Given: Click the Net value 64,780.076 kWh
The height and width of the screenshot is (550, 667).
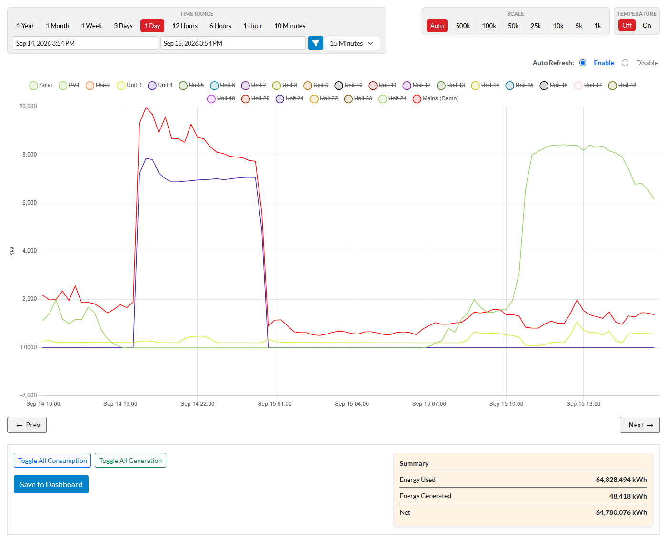Looking at the screenshot, I should tap(621, 512).
